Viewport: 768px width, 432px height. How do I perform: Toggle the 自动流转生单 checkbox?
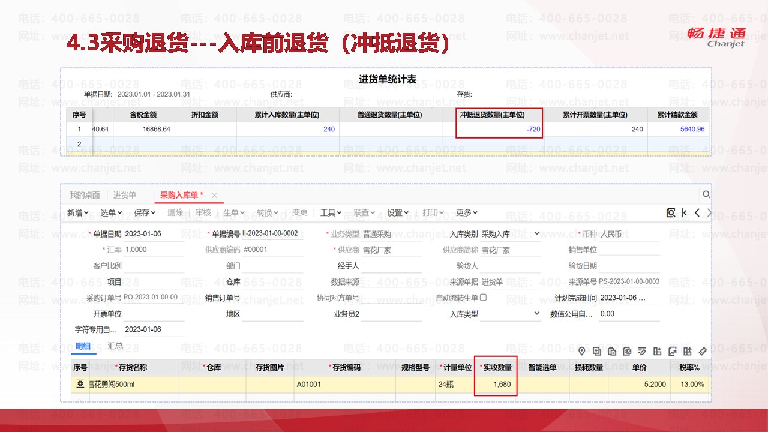(x=484, y=297)
